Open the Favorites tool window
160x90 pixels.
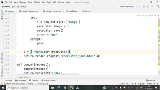2,71
